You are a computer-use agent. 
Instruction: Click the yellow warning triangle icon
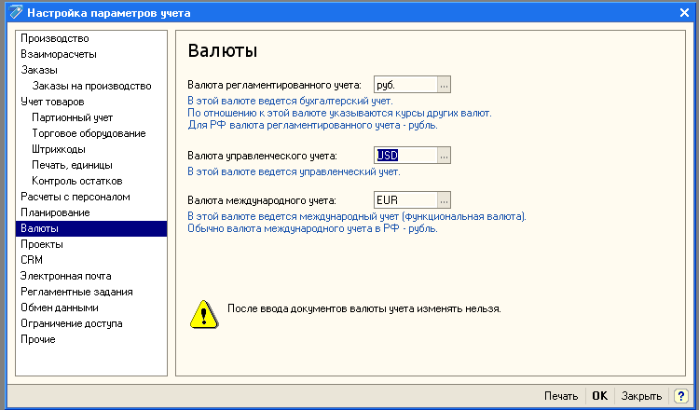click(204, 314)
